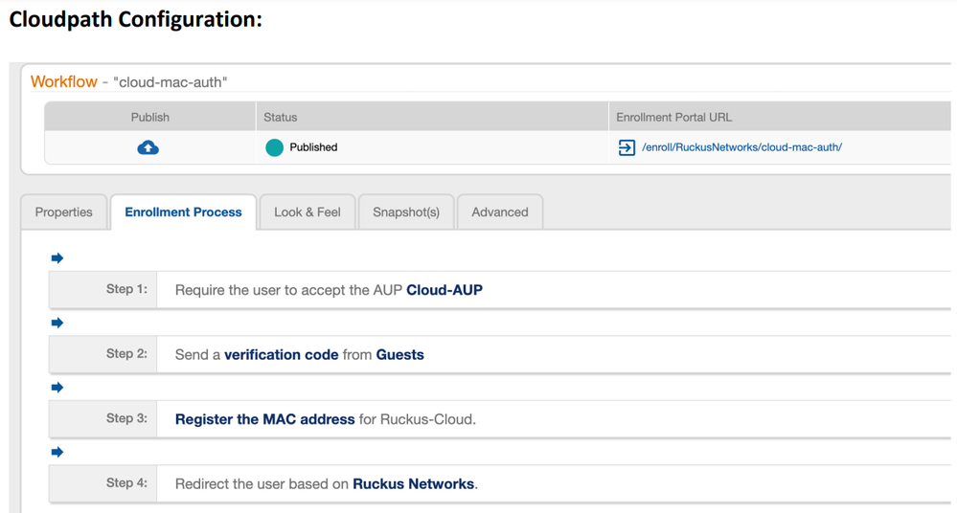
Task: Click the blue arrow above Step 1
Action: click(57, 258)
